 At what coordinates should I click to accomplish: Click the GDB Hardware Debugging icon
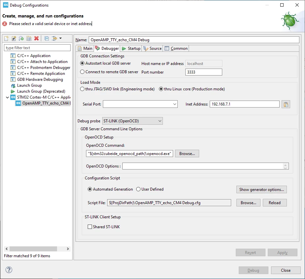point(13,79)
